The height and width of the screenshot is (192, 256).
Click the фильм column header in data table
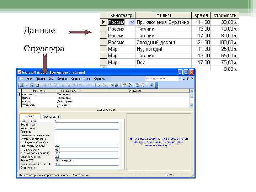[164, 15]
